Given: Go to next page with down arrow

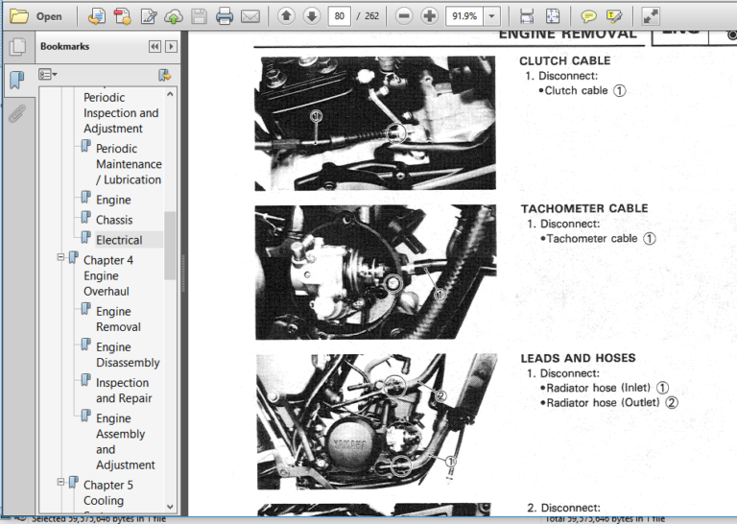Looking at the screenshot, I should pos(311,16).
